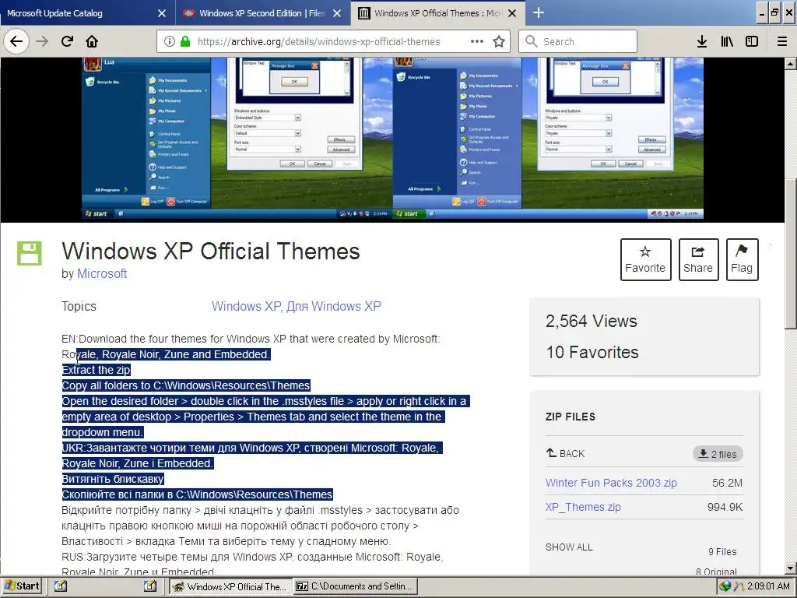Screen dimensions: 797x598
Task: Open the Library icon in toolbar
Action: [x=727, y=42]
